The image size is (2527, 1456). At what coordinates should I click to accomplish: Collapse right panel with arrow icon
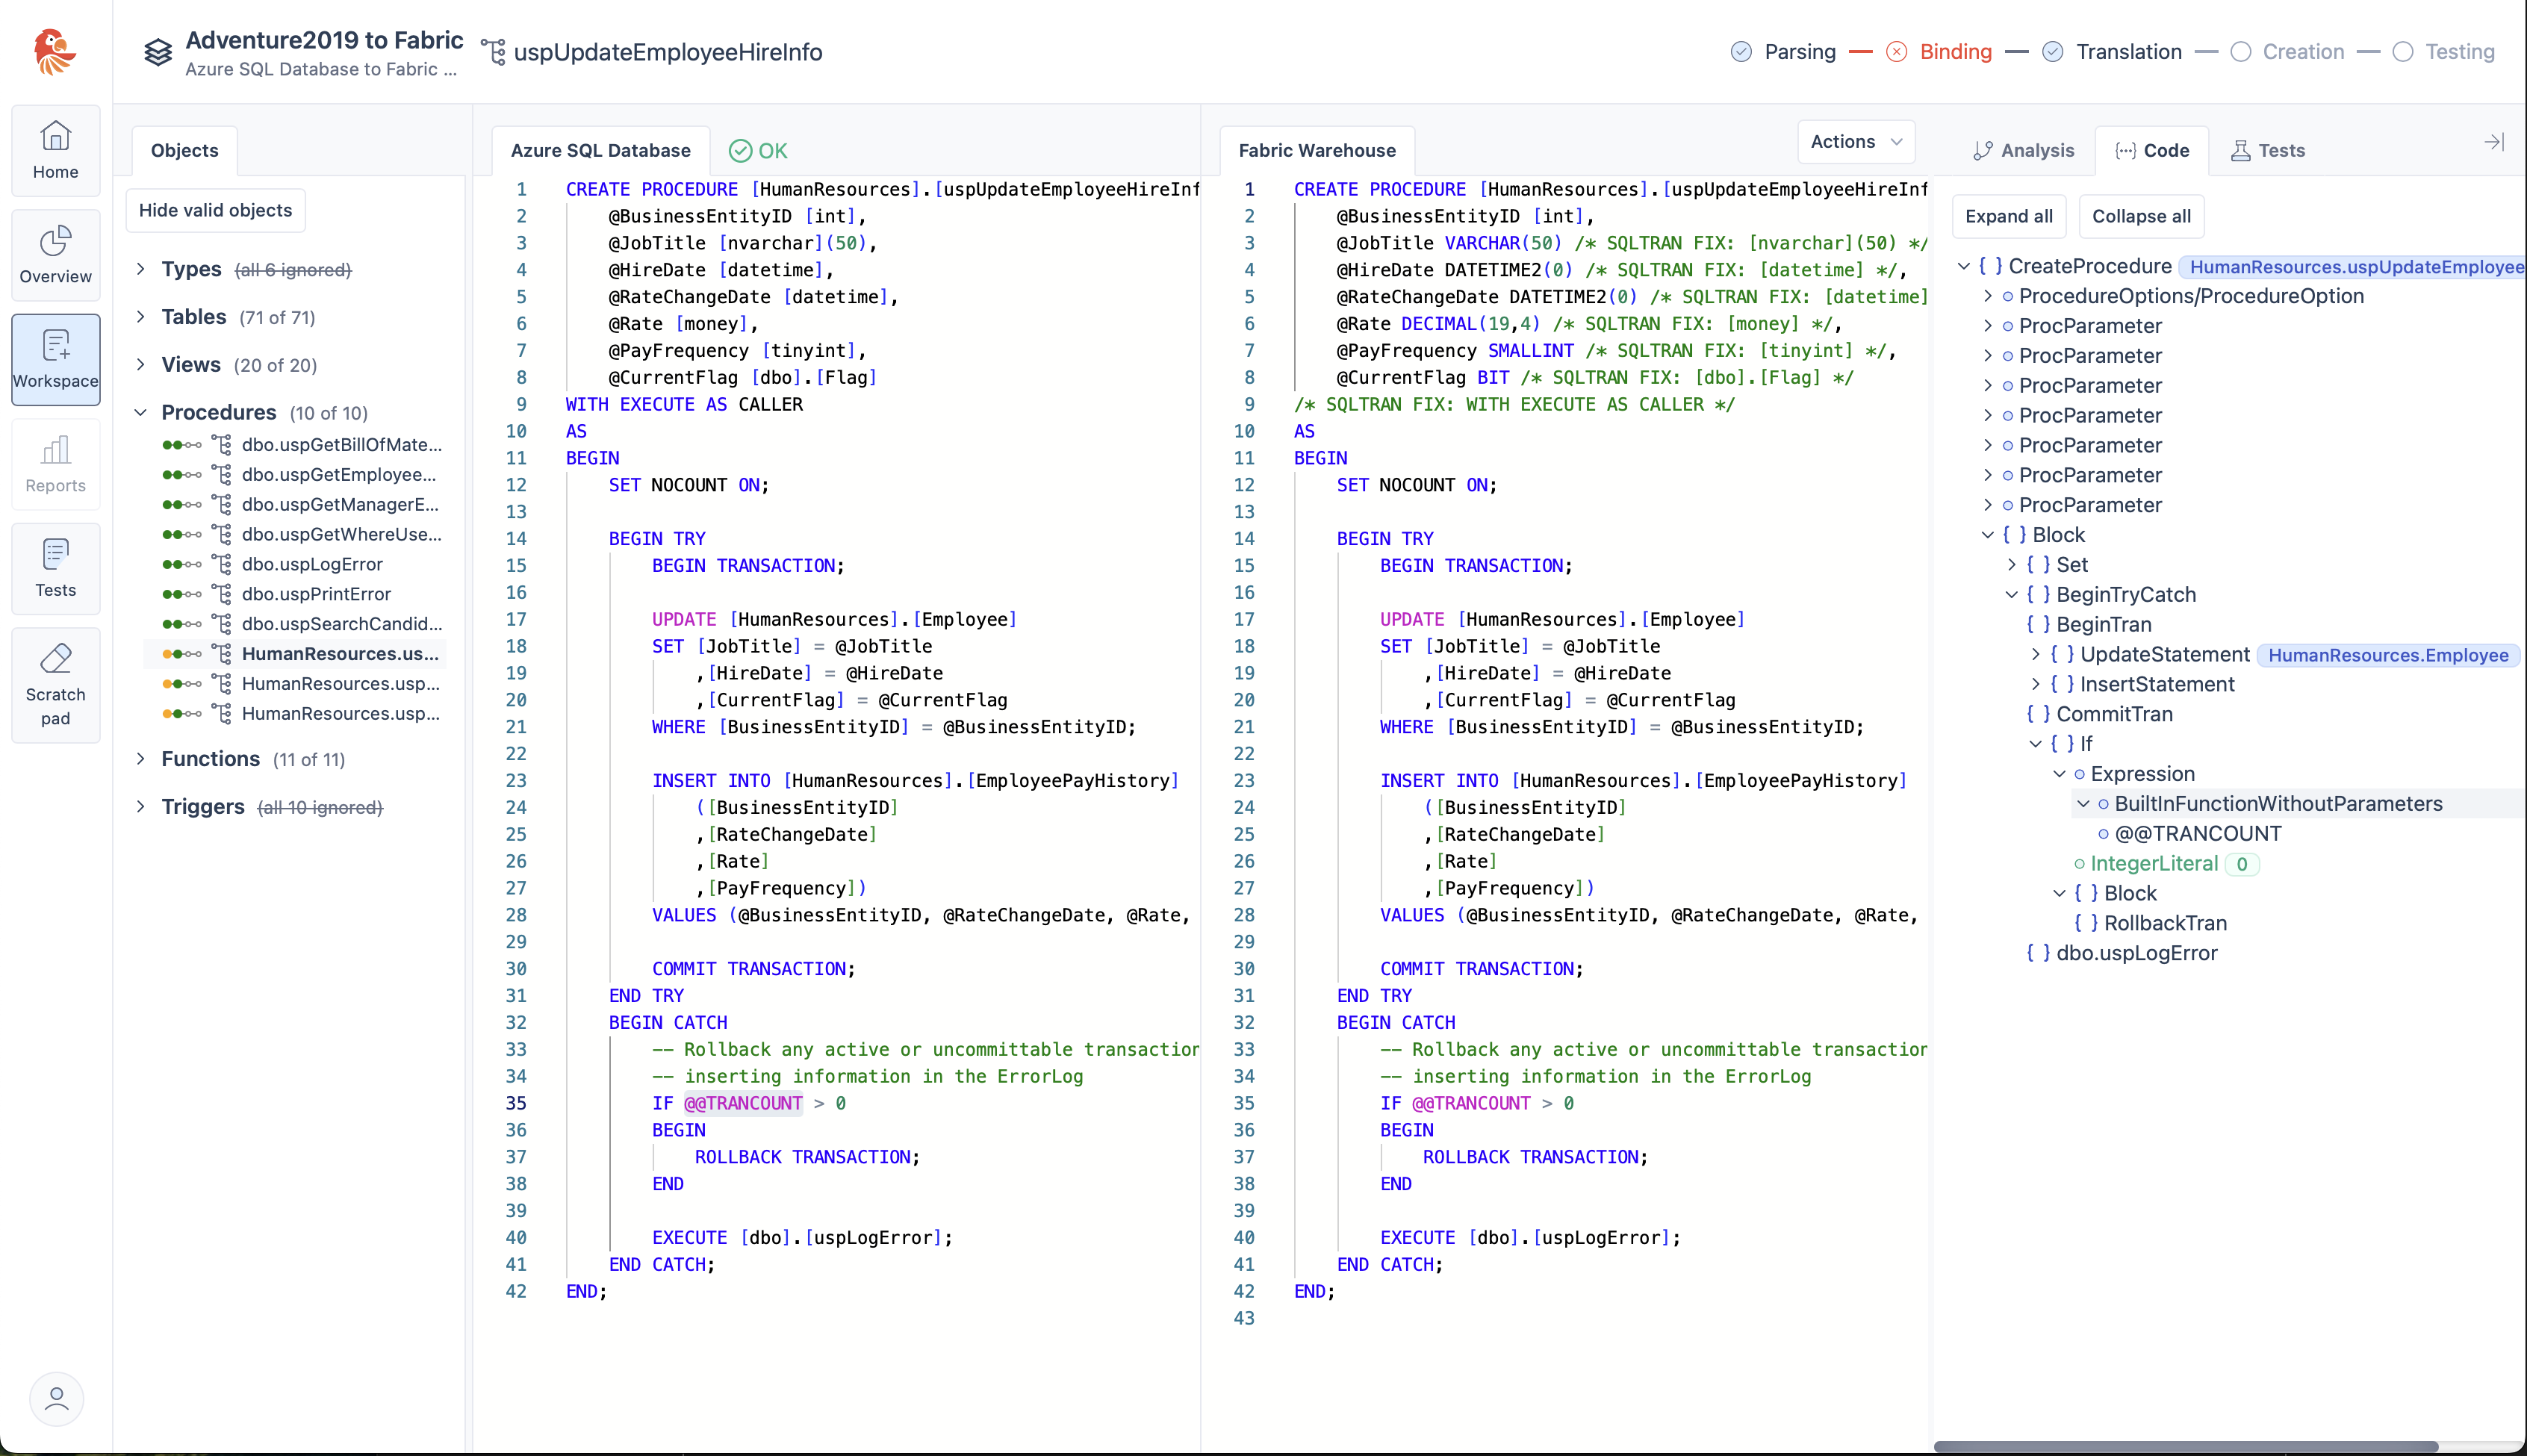tap(2494, 142)
